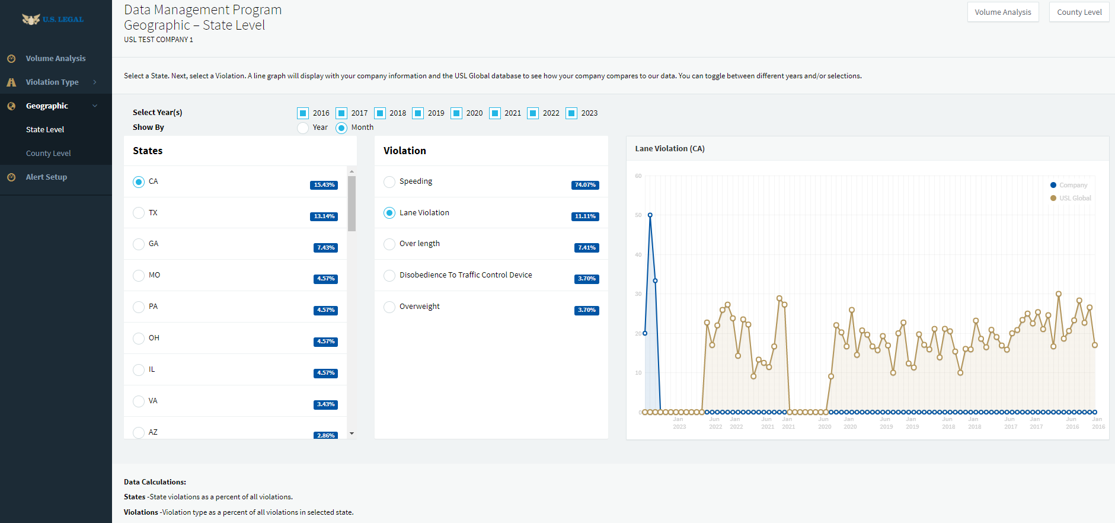The image size is (1115, 523).
Task: Click the Volume Analysis sidebar icon
Action: pyautogui.click(x=11, y=59)
